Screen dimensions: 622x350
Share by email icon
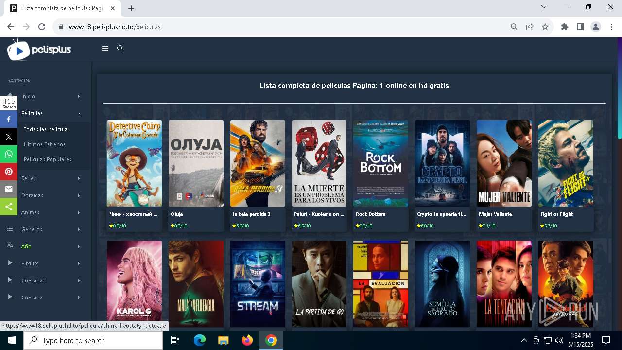(x=9, y=189)
